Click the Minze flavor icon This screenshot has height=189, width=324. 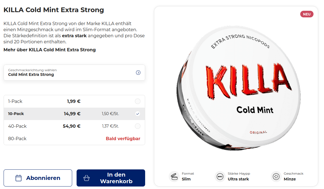(276, 177)
